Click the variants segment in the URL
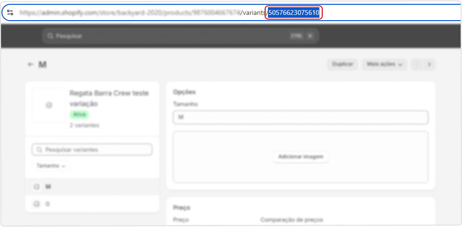The image size is (462, 227). point(253,13)
